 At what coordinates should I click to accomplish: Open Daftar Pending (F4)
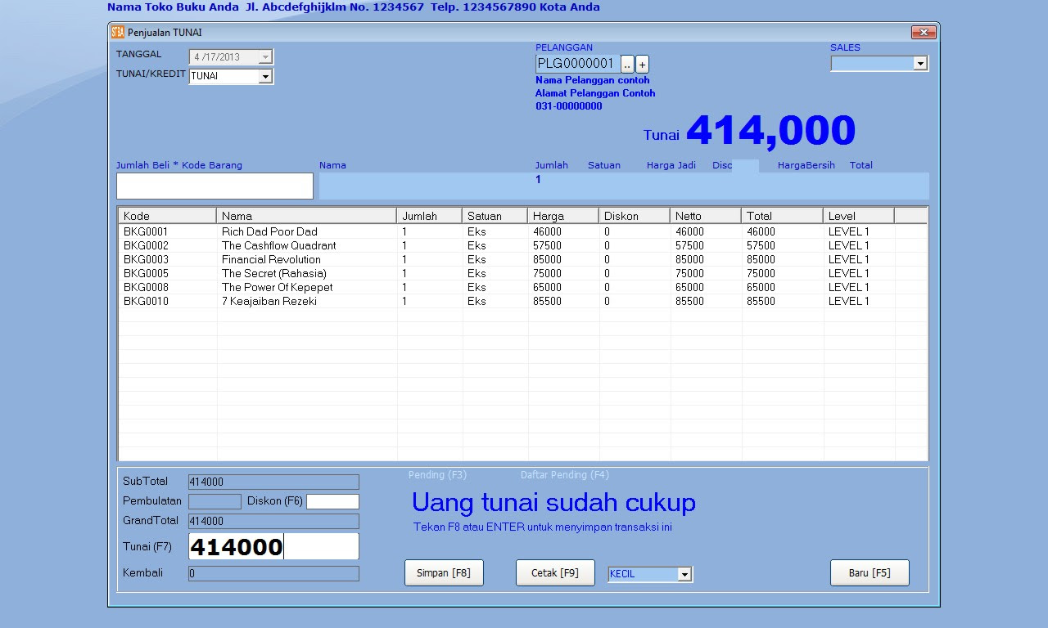565,475
